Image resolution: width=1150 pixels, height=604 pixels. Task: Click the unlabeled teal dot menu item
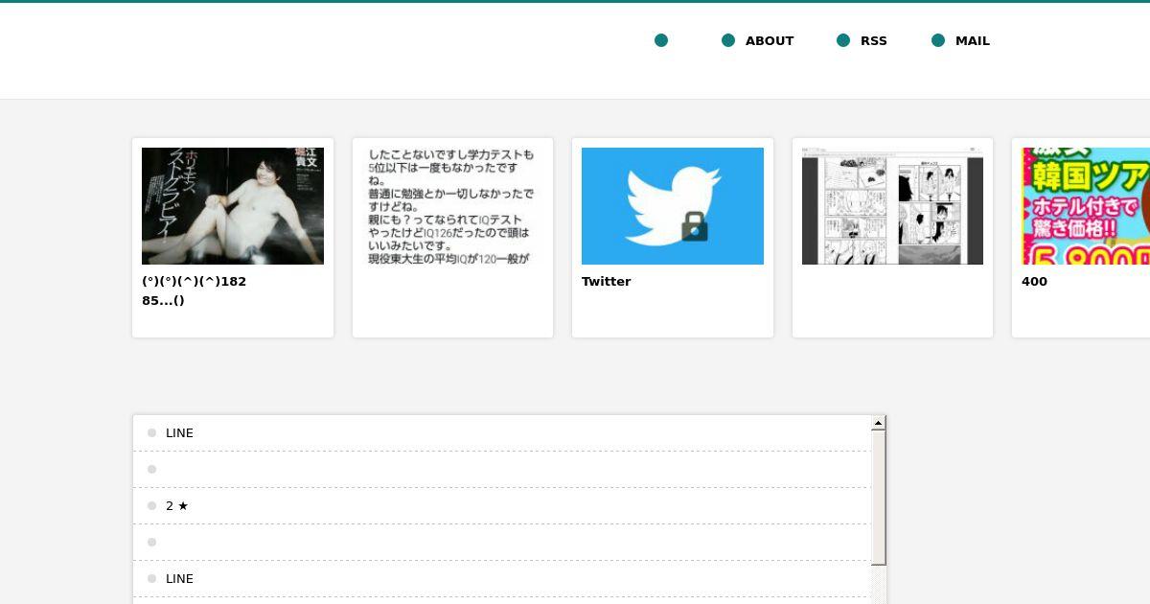coord(661,40)
